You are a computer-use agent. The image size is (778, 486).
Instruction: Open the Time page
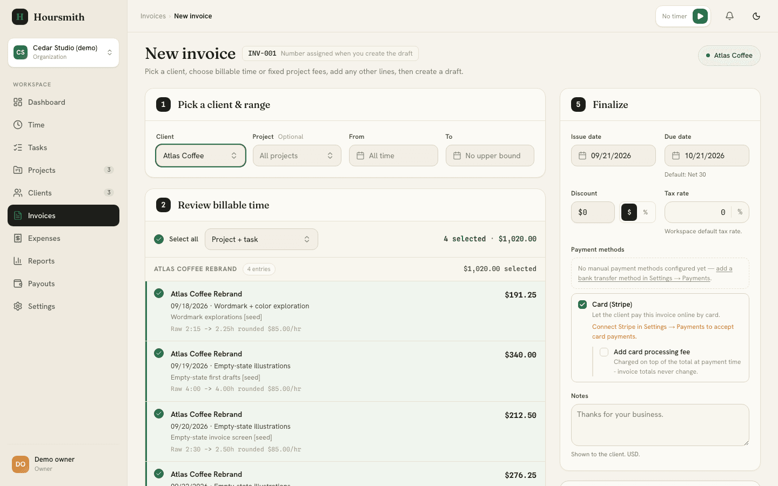pos(64,125)
